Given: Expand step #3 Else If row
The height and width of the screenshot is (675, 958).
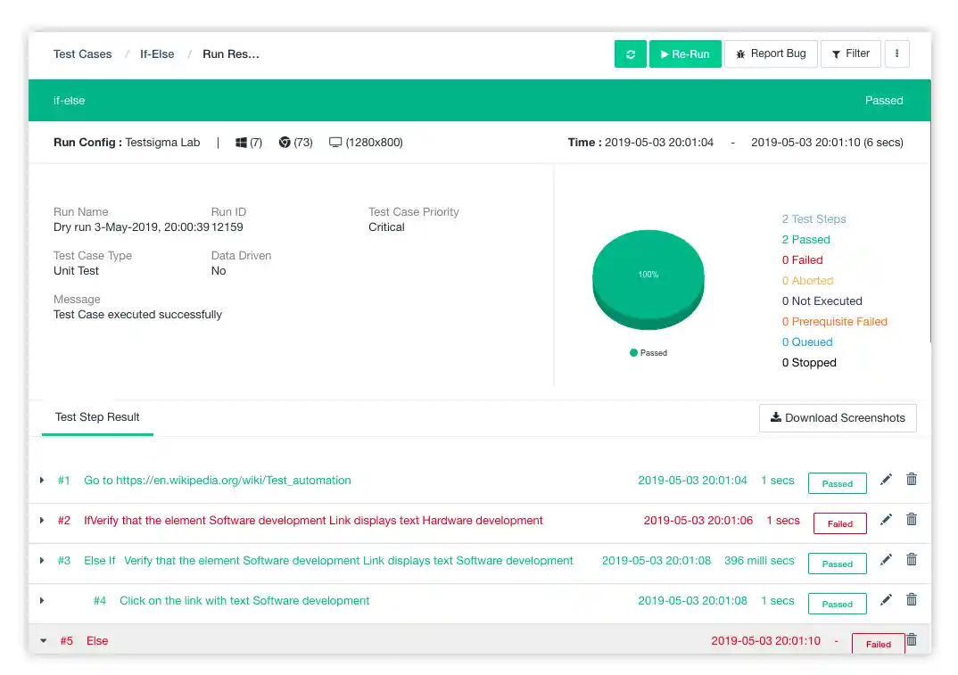Looking at the screenshot, I should (x=42, y=560).
